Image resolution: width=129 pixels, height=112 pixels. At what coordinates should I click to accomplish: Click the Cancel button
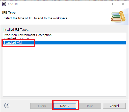click(114, 106)
